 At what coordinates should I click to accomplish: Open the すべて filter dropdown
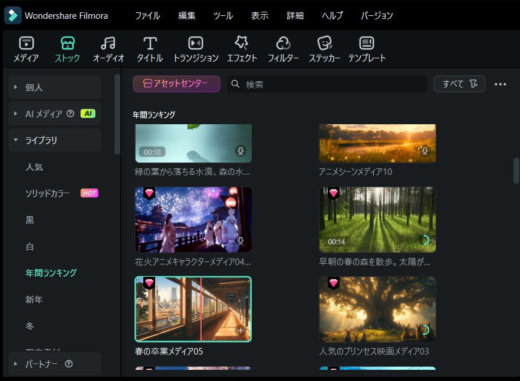pos(459,84)
